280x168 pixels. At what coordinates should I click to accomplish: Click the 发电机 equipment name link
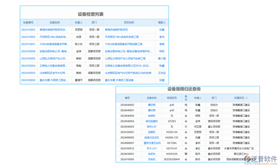[151, 159]
